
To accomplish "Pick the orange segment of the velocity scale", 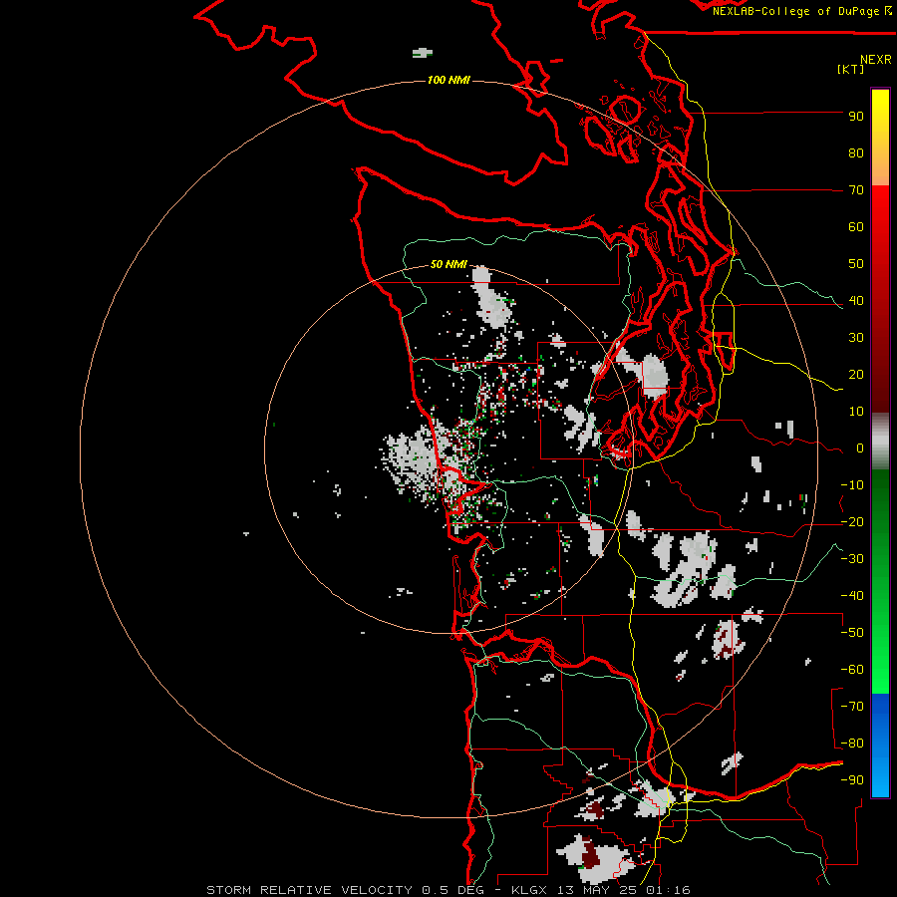I will [x=880, y=165].
